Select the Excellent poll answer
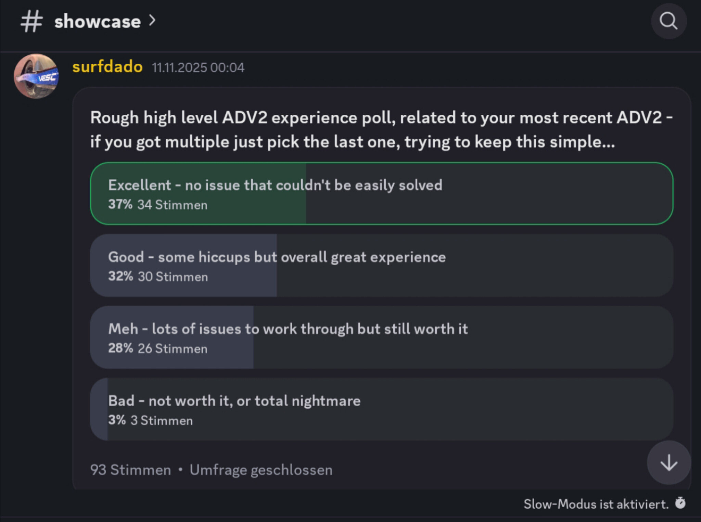 click(381, 193)
